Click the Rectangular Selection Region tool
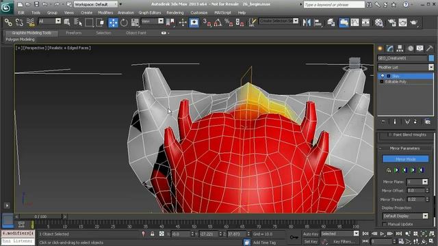The width and height of the screenshot is (438, 246). 89,23
